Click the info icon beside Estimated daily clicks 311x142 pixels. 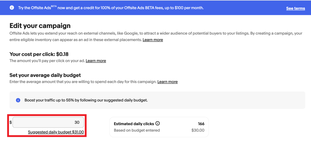tap(158, 124)
